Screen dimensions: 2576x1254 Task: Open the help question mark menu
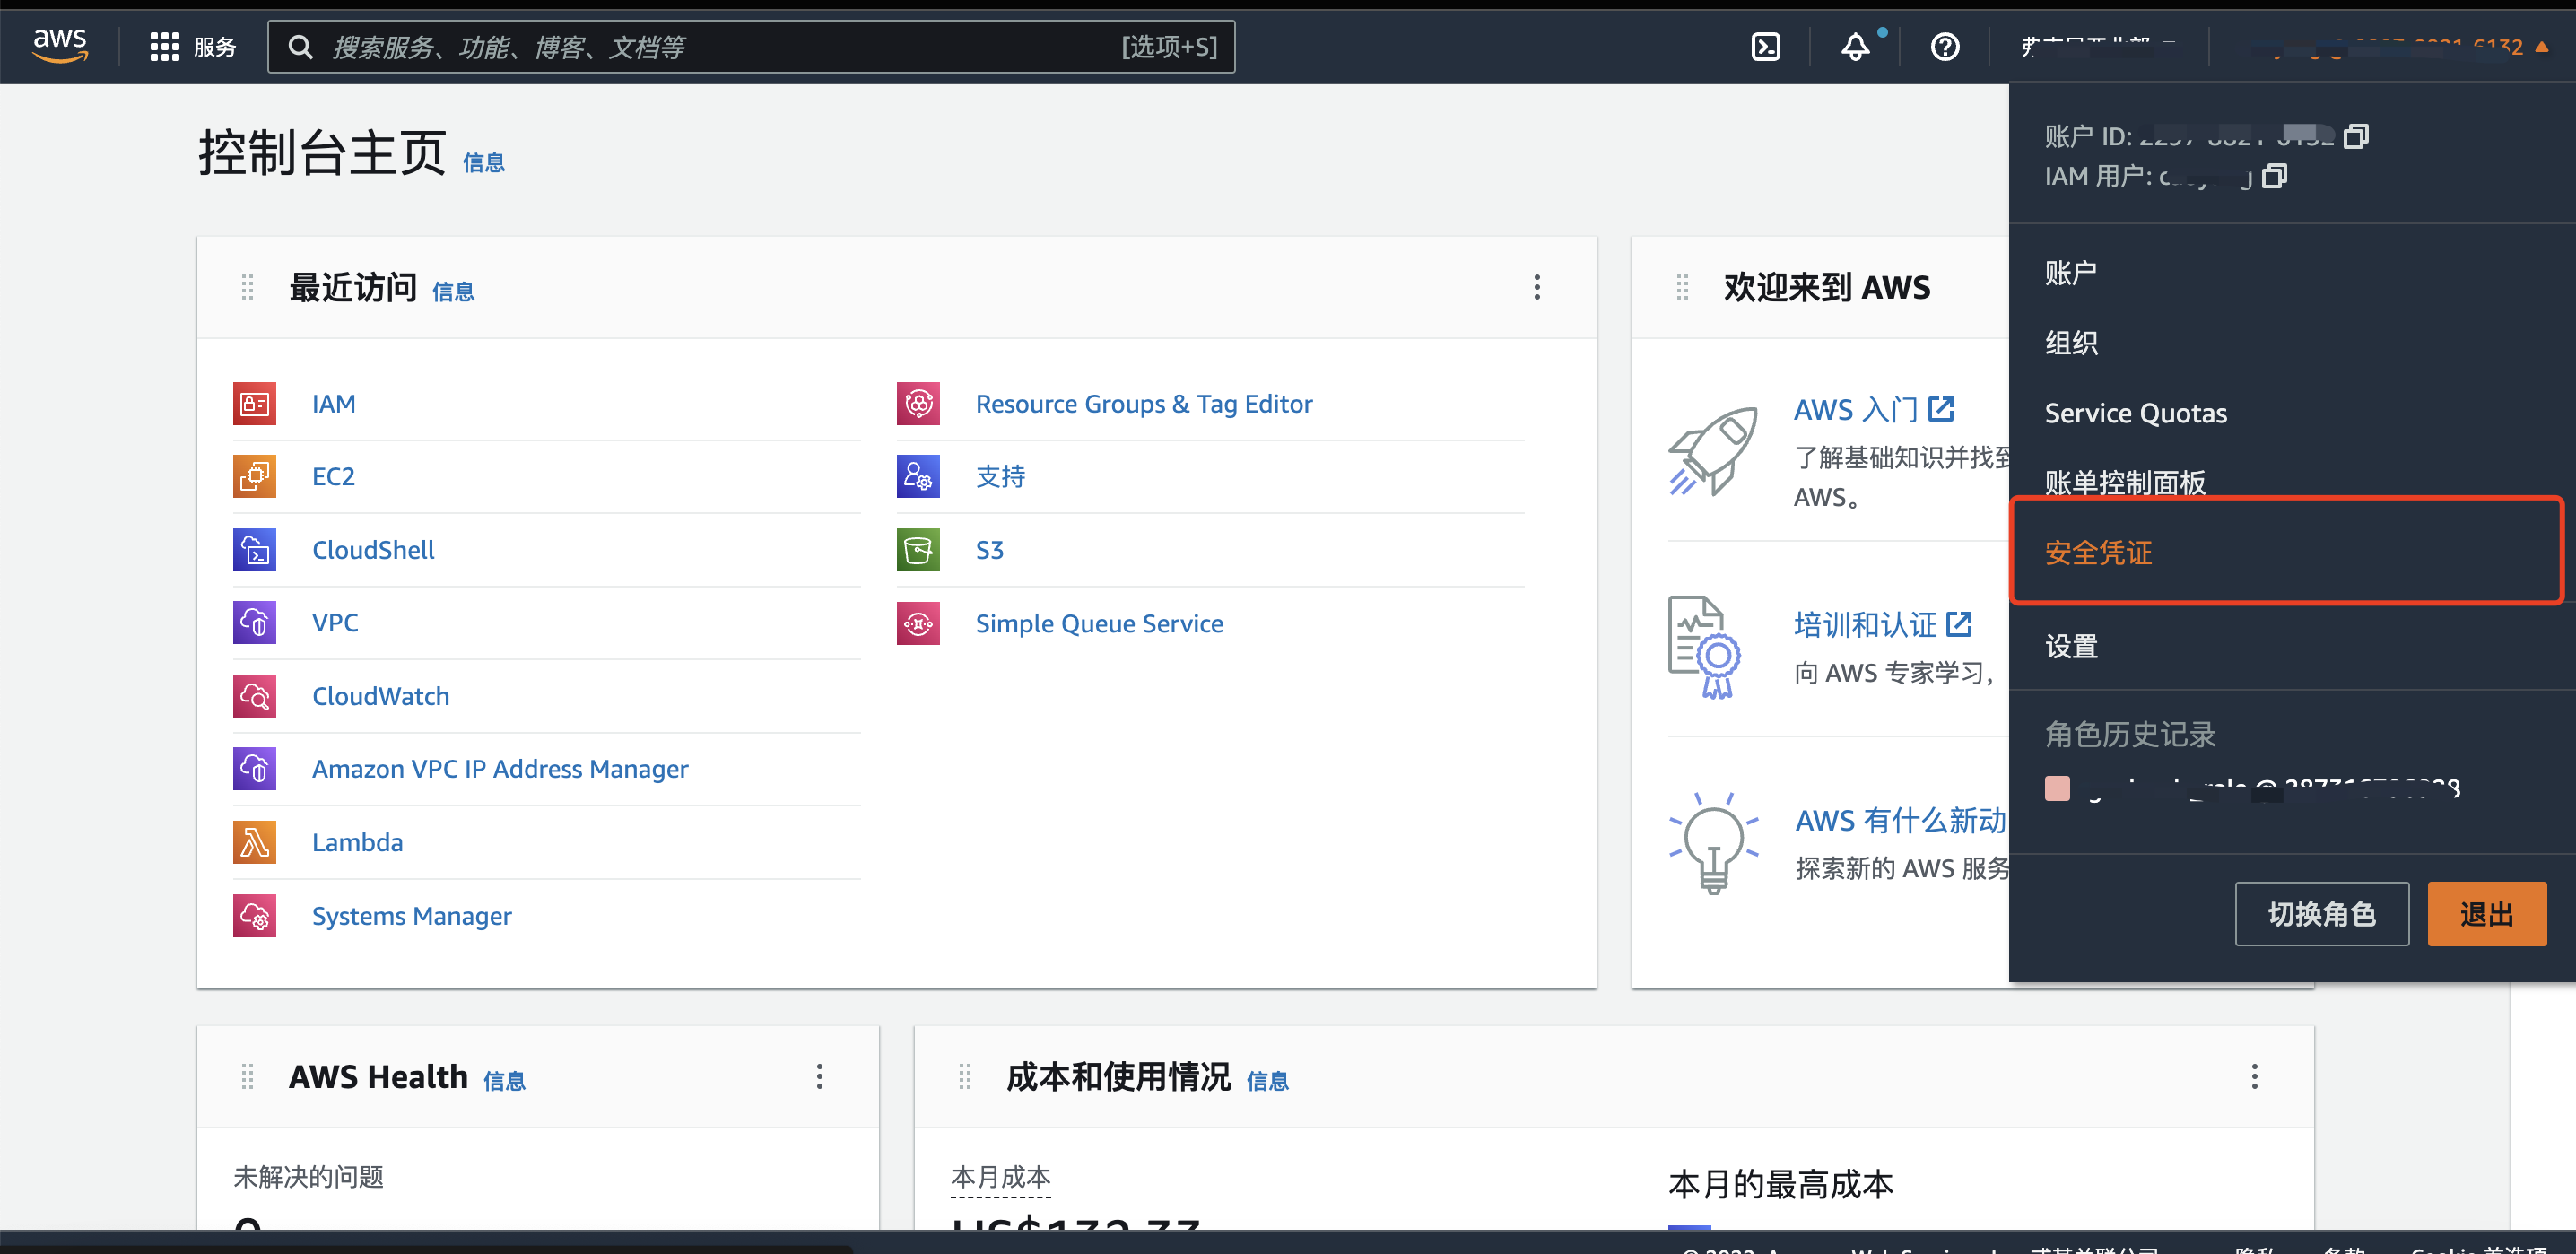[1944, 47]
